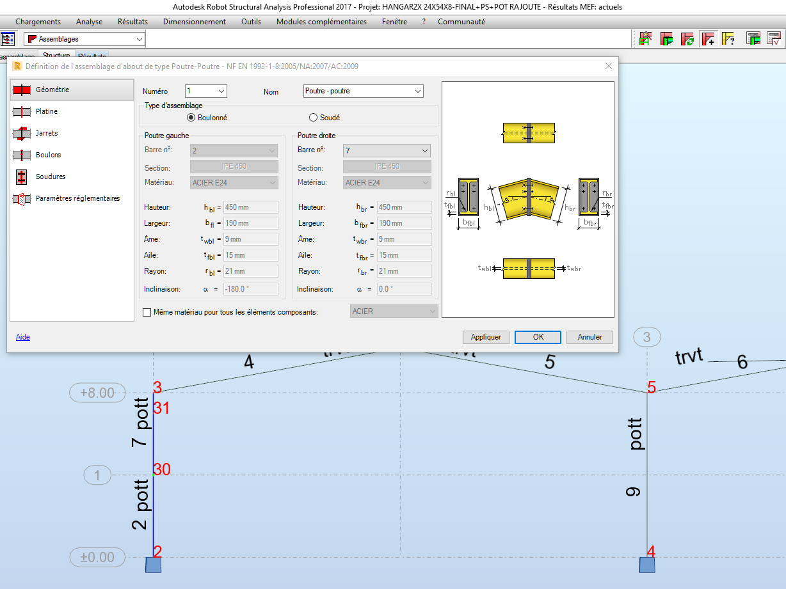
Task: Click the beam-to-beam connection preview diagram
Action: (528, 200)
